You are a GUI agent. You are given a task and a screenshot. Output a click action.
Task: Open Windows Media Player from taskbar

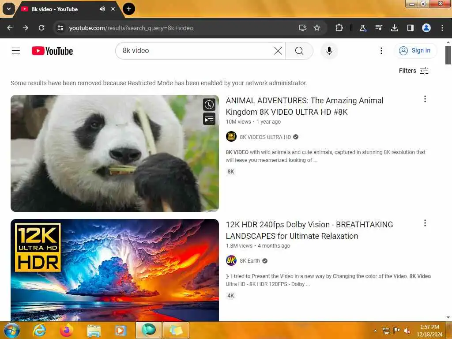(121, 330)
